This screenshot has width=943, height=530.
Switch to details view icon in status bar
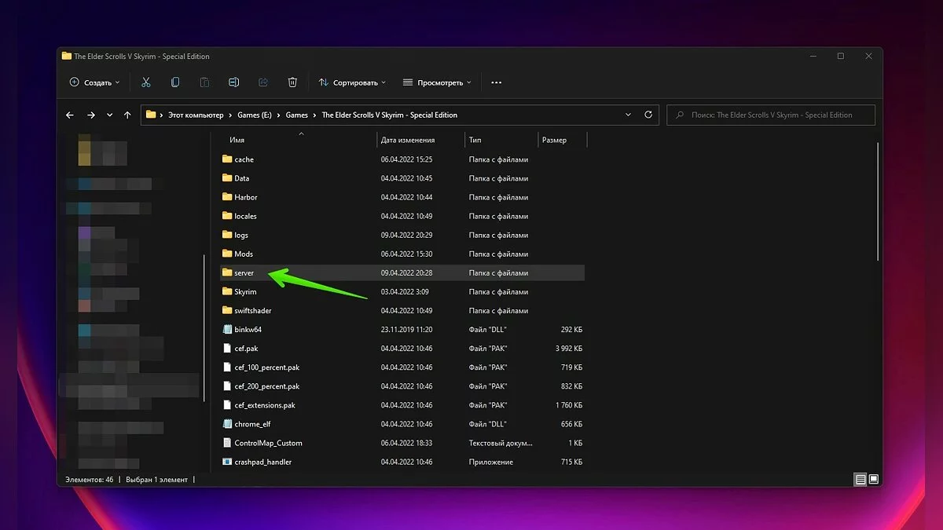860,479
